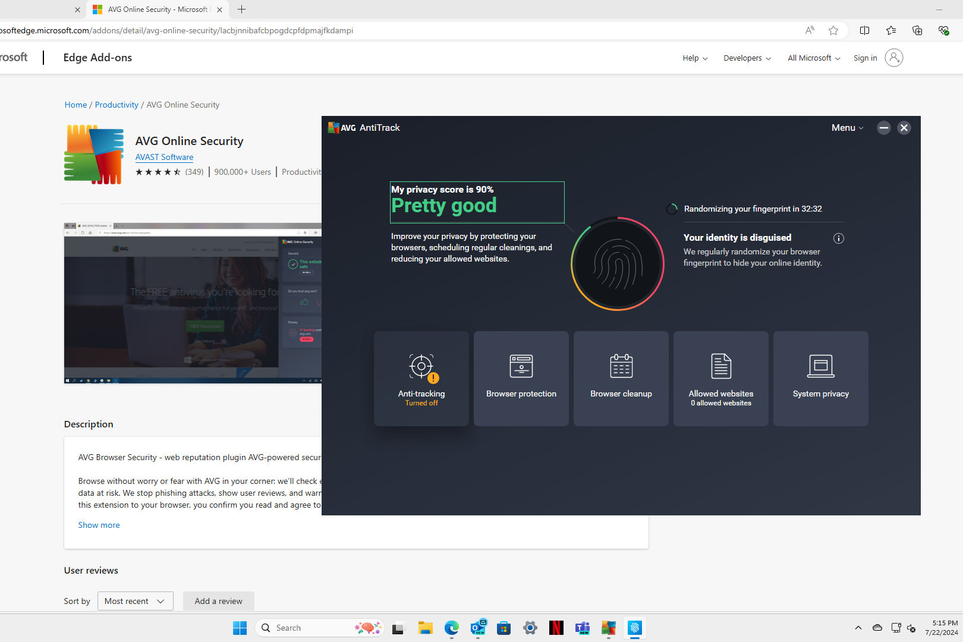Click the Add a review button
Viewport: 963px width, 642px height.
(x=218, y=601)
